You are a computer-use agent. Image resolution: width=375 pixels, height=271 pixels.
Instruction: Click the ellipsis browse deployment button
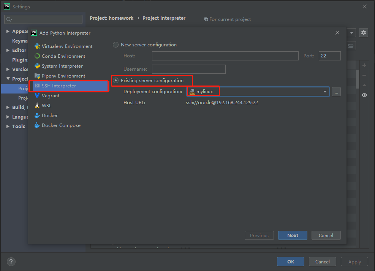[336, 92]
